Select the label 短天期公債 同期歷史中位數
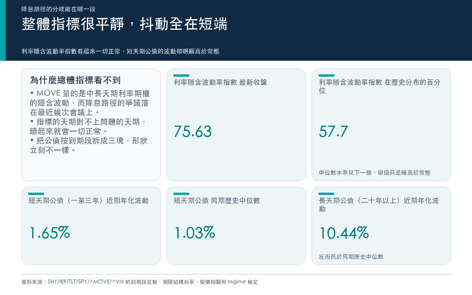The width and height of the screenshot is (472, 295). click(x=217, y=201)
